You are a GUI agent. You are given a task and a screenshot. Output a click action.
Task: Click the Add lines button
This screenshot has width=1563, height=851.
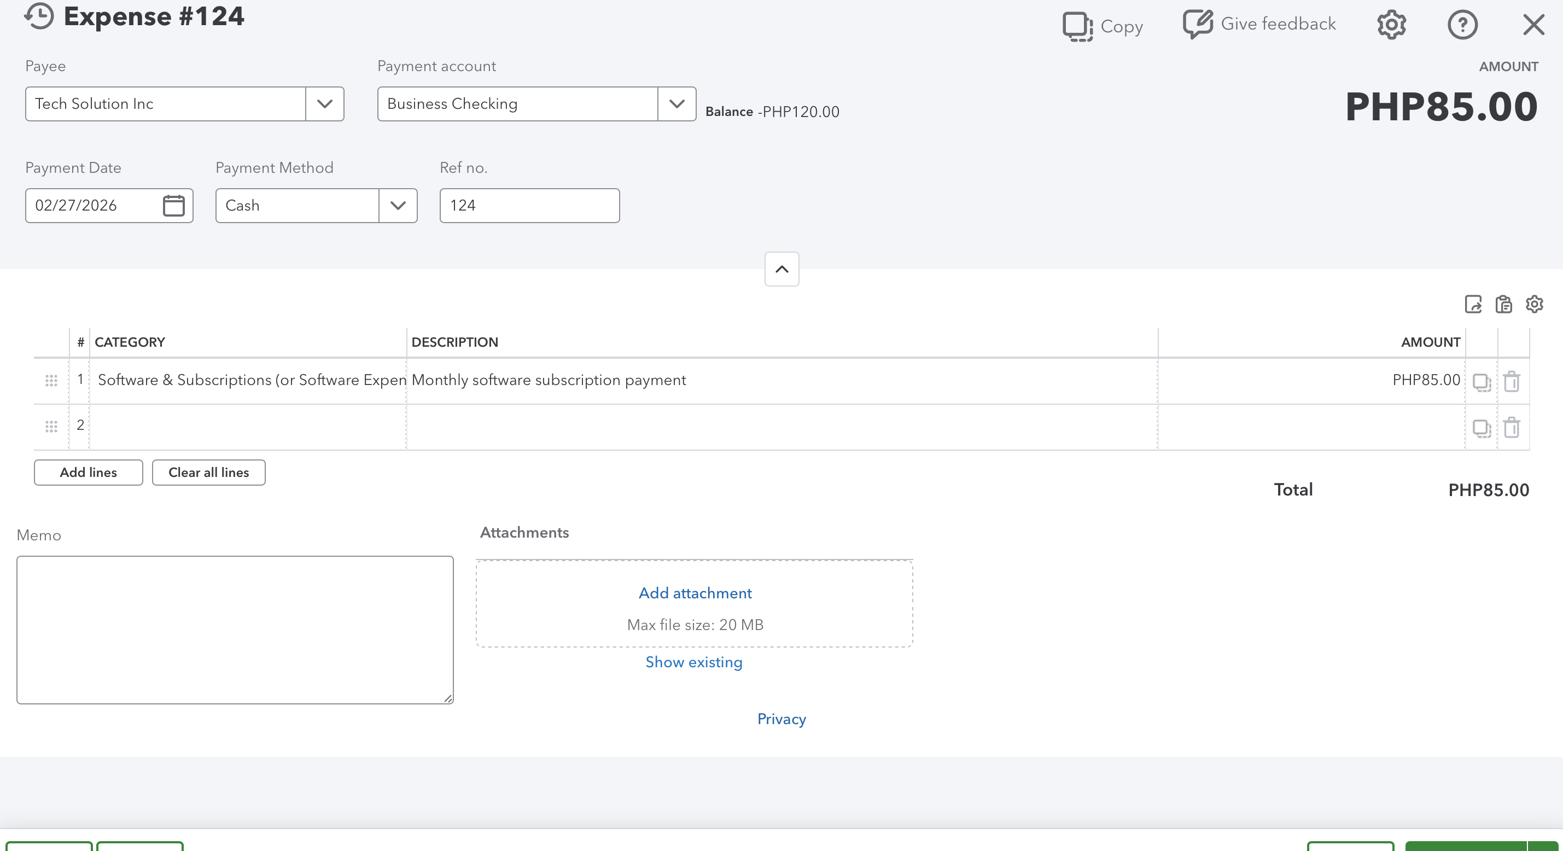pyautogui.click(x=89, y=472)
